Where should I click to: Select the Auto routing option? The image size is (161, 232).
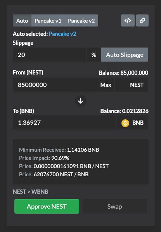coord(22,21)
